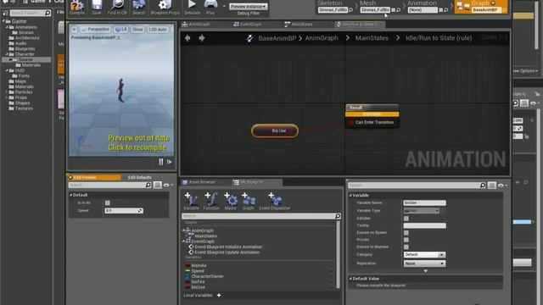Select Blueprints folder in tree
The height and width of the screenshot is (305, 543).
click(25, 49)
